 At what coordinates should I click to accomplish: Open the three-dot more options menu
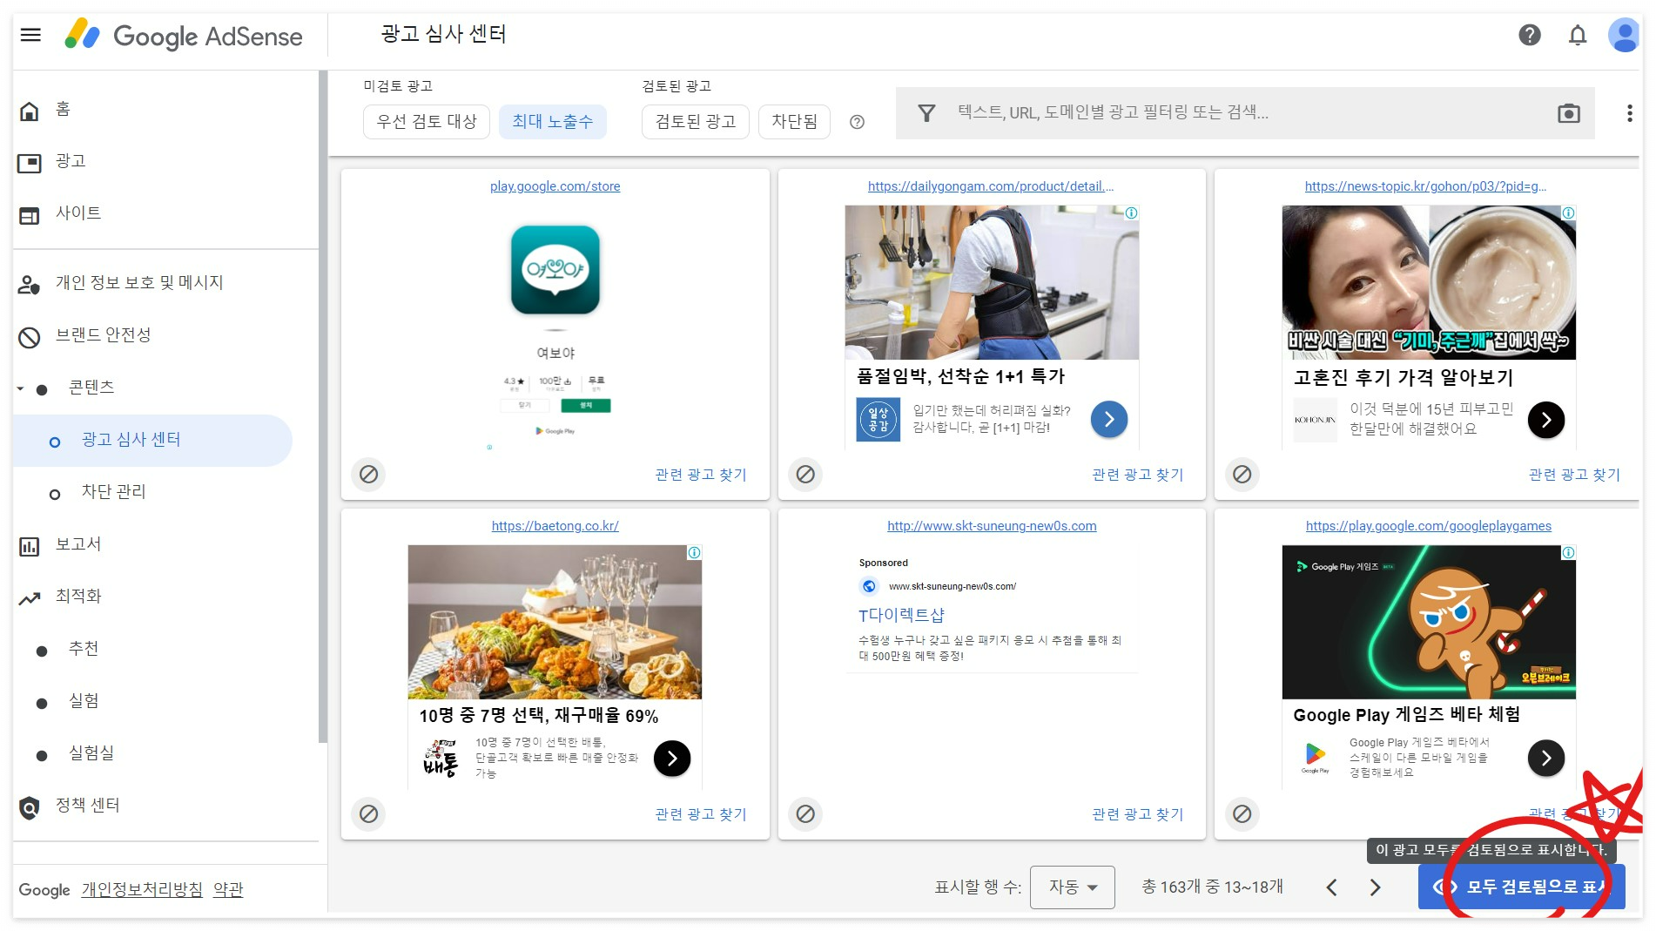(x=1629, y=113)
